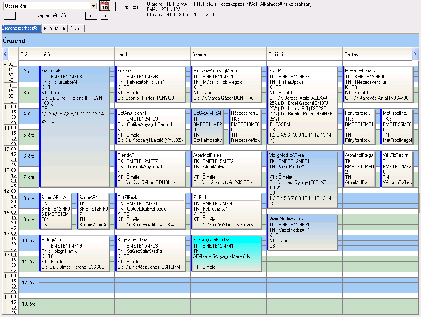421x317 pixels.
Task: Click the 2. óra row label
Action: pos(29,72)
